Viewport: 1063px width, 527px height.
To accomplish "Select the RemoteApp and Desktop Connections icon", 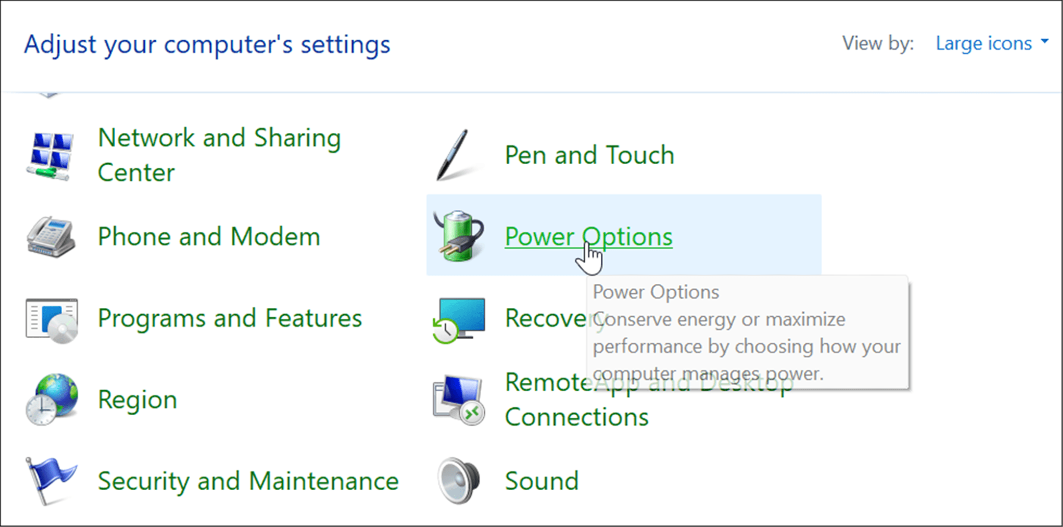I will (459, 400).
